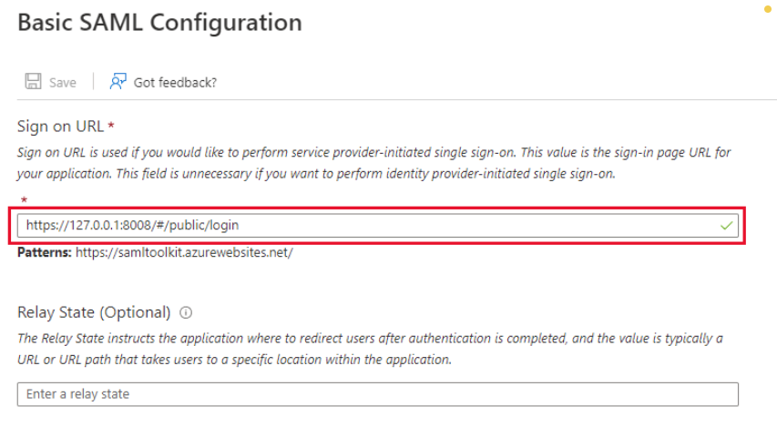
Task: Click the Basic SAML Configuration heading
Action: click(159, 22)
